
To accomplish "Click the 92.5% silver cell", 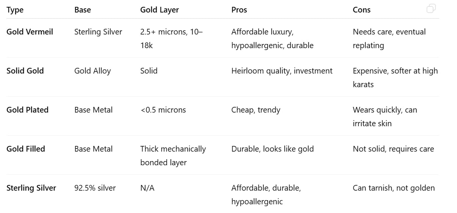I will [95, 188].
